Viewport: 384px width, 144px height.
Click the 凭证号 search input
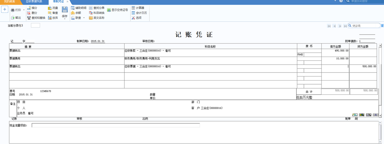pos(364,26)
